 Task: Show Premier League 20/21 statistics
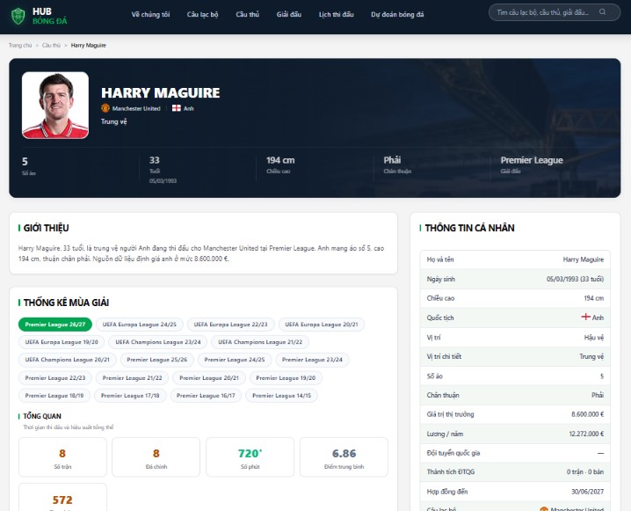[x=209, y=377]
